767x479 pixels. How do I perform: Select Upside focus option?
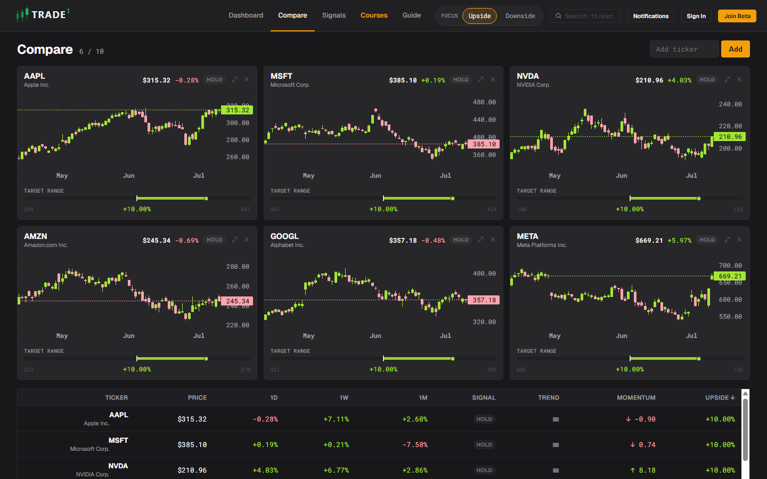479,16
